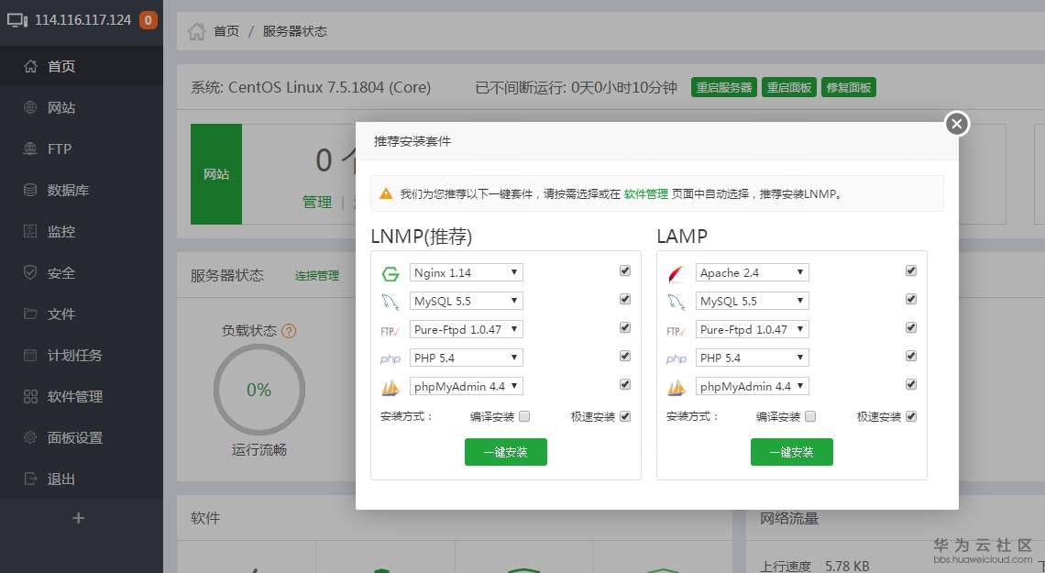1045x573 pixels.
Task: Click the home icon in the breadcrumb
Action: (x=196, y=31)
